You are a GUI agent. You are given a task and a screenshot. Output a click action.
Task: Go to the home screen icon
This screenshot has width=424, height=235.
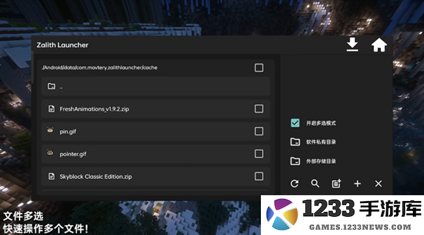point(379,45)
